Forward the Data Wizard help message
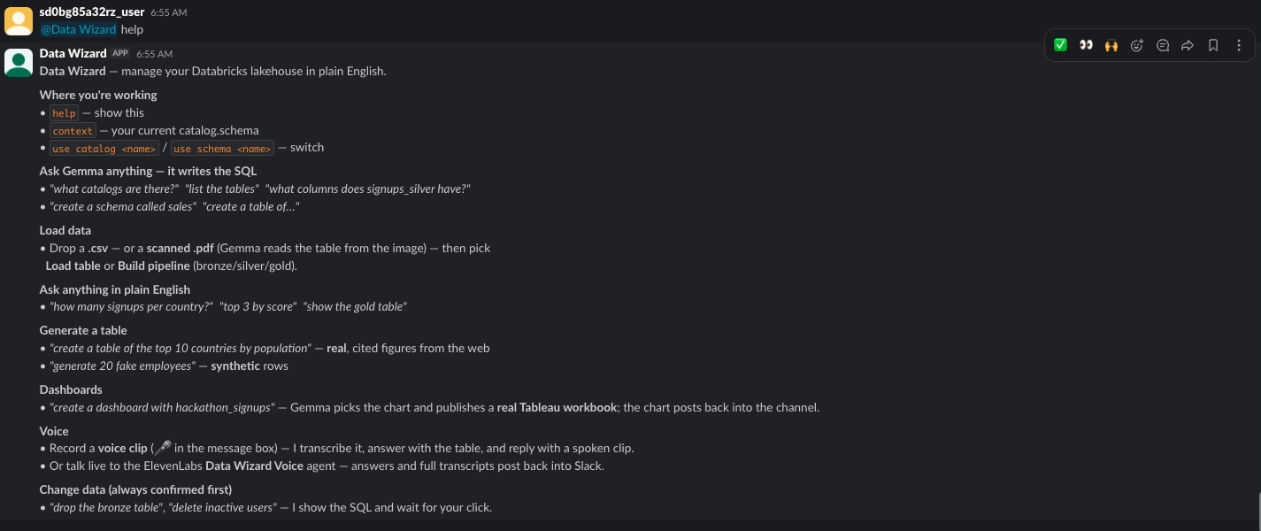The image size is (1261, 531). (1188, 45)
